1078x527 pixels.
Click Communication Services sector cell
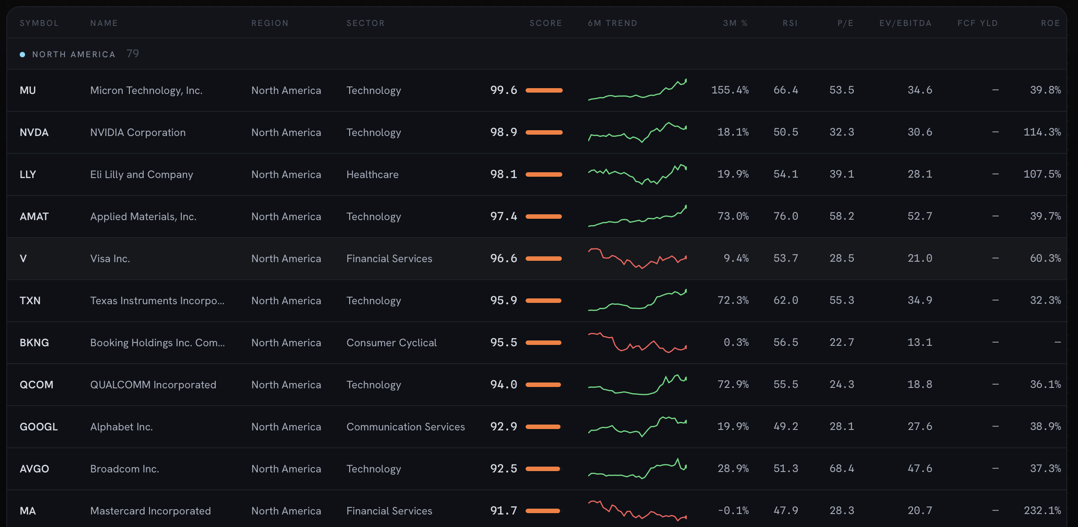tap(406, 427)
